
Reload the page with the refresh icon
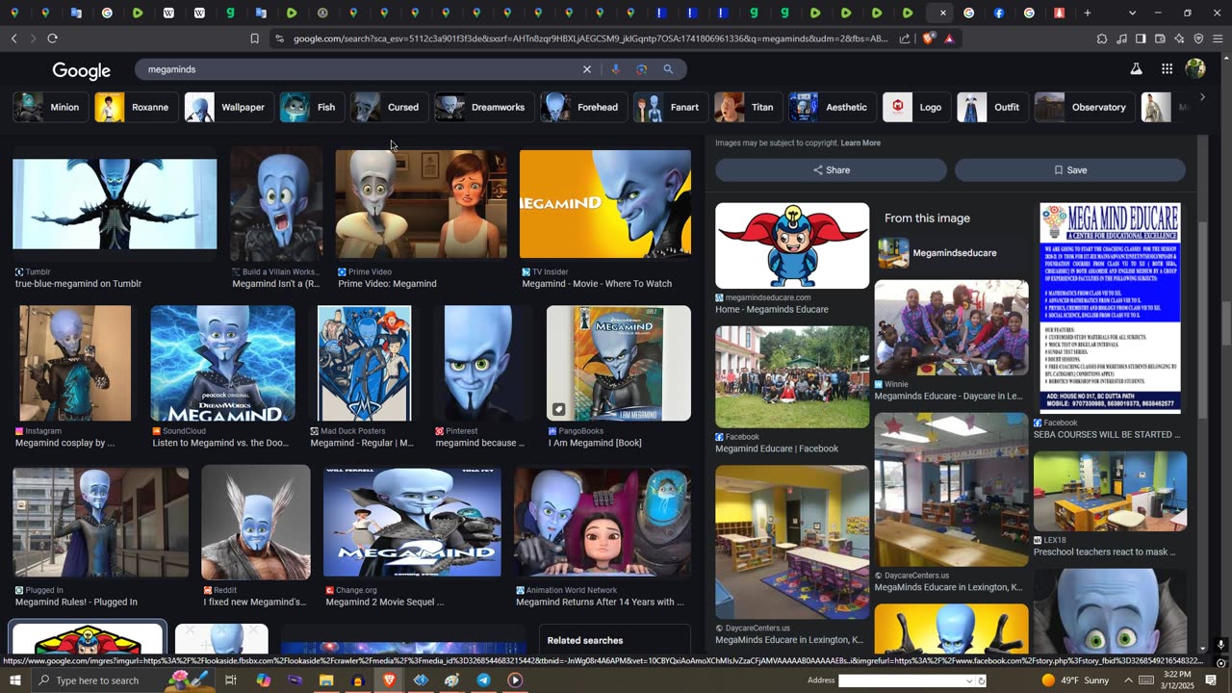(x=52, y=38)
